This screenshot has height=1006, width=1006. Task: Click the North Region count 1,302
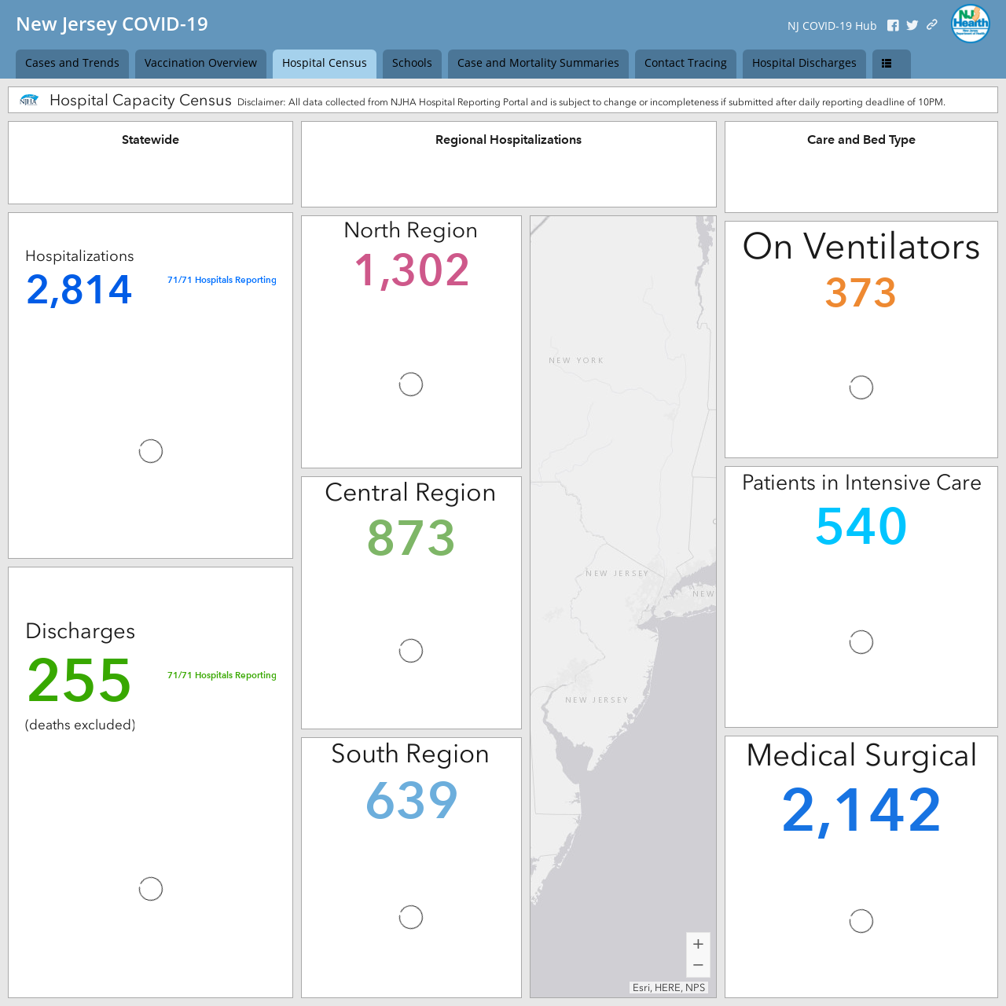(412, 270)
